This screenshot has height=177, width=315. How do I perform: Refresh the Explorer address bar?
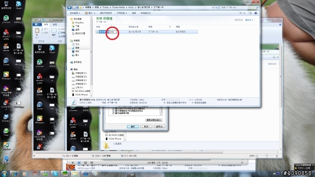(217, 8)
